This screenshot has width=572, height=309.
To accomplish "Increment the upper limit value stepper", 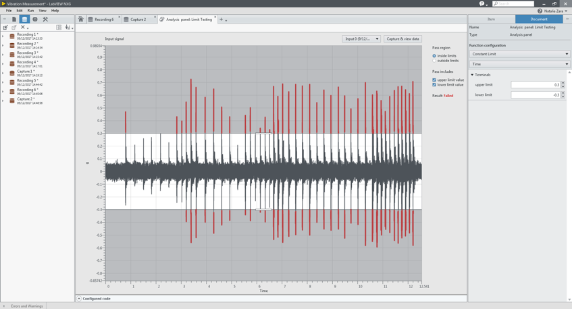I will click(563, 84).
